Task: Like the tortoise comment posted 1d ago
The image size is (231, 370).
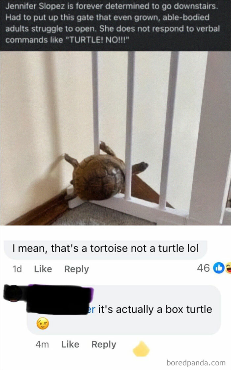Action: pyautogui.click(x=43, y=269)
